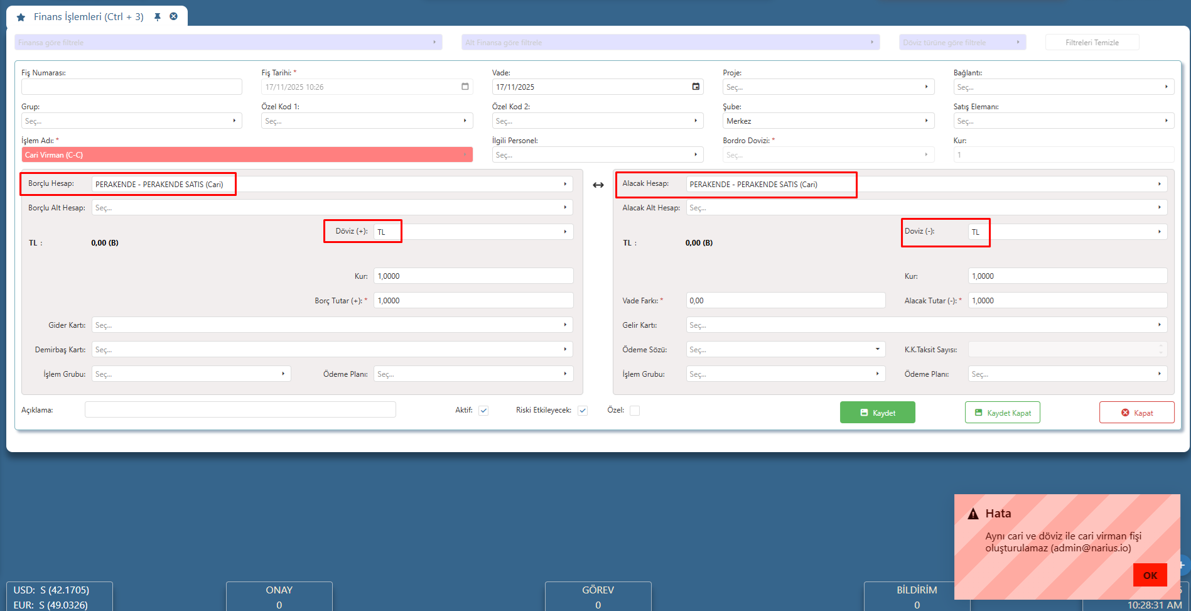Screen dimensions: 1191x611
Task: Open the Finansa göre filtrele dropdown
Action: click(229, 42)
